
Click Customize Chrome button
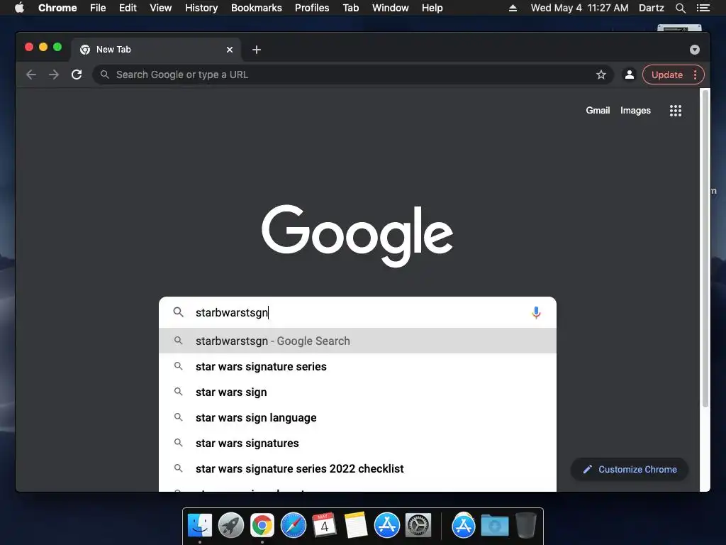(630, 470)
